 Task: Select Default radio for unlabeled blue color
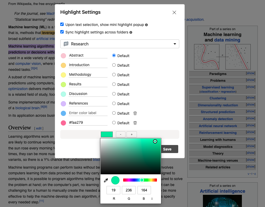[114, 113]
